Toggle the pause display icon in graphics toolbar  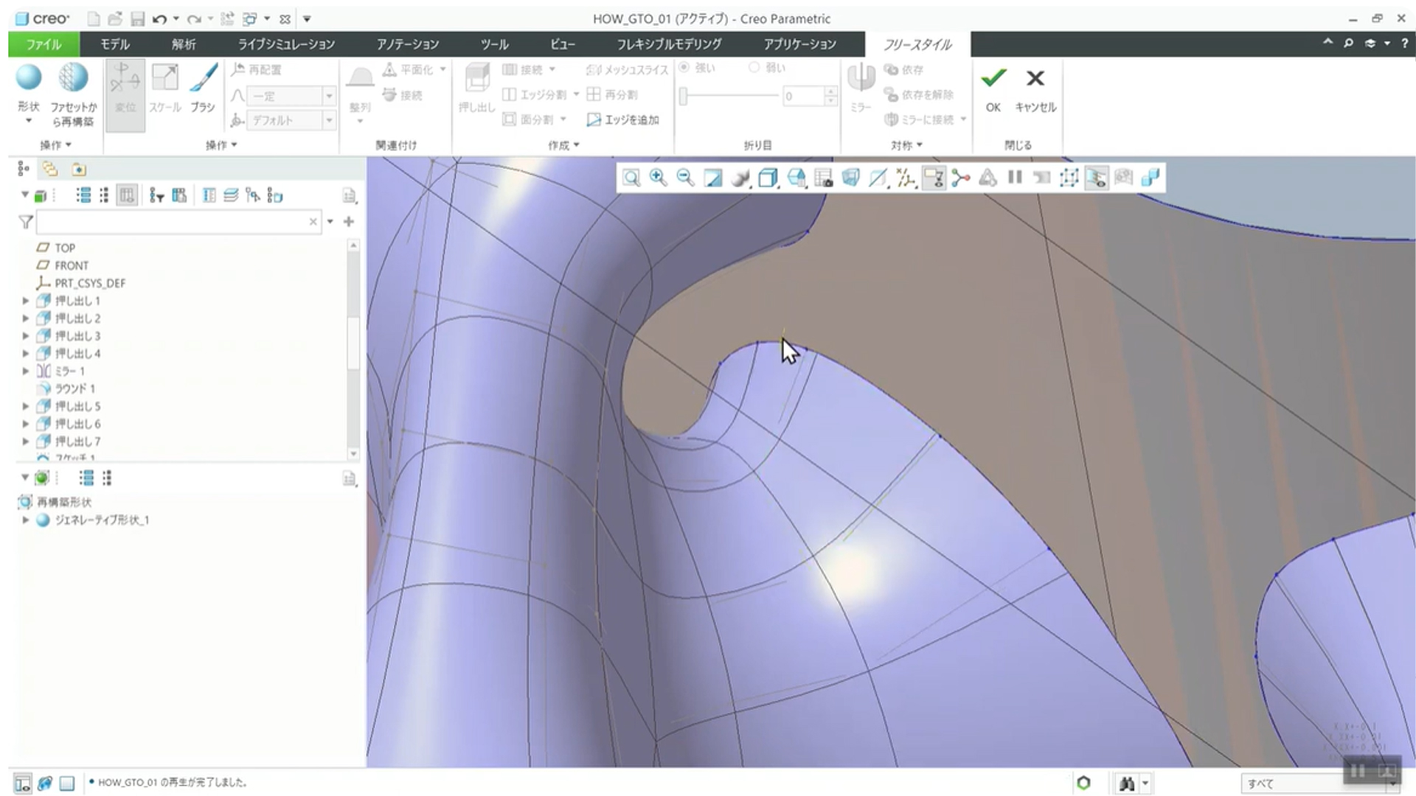(1015, 178)
